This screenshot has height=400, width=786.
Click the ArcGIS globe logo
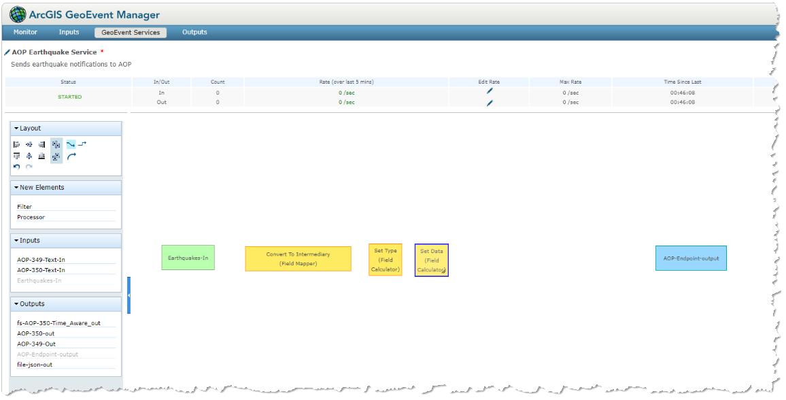[18, 14]
